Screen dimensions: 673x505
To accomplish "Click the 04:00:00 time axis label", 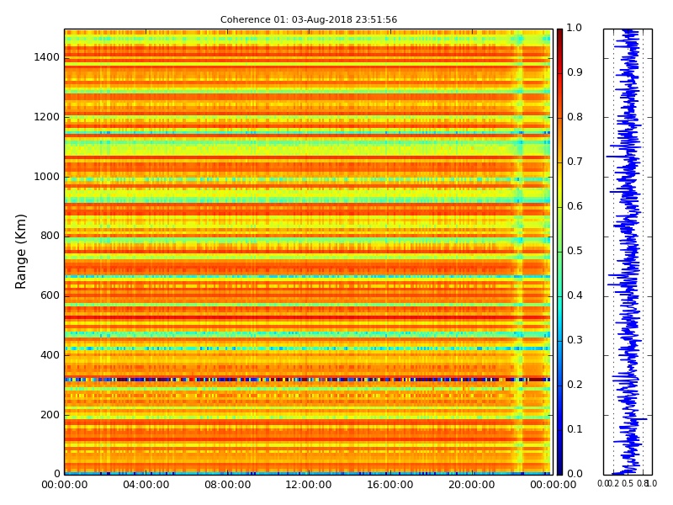I will (x=146, y=485).
